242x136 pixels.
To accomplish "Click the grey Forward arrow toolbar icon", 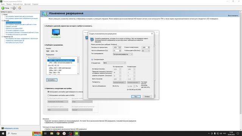I will tap(14, 8).
